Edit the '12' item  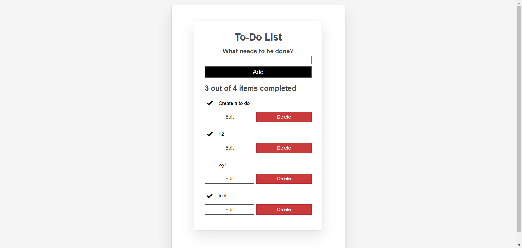point(229,148)
